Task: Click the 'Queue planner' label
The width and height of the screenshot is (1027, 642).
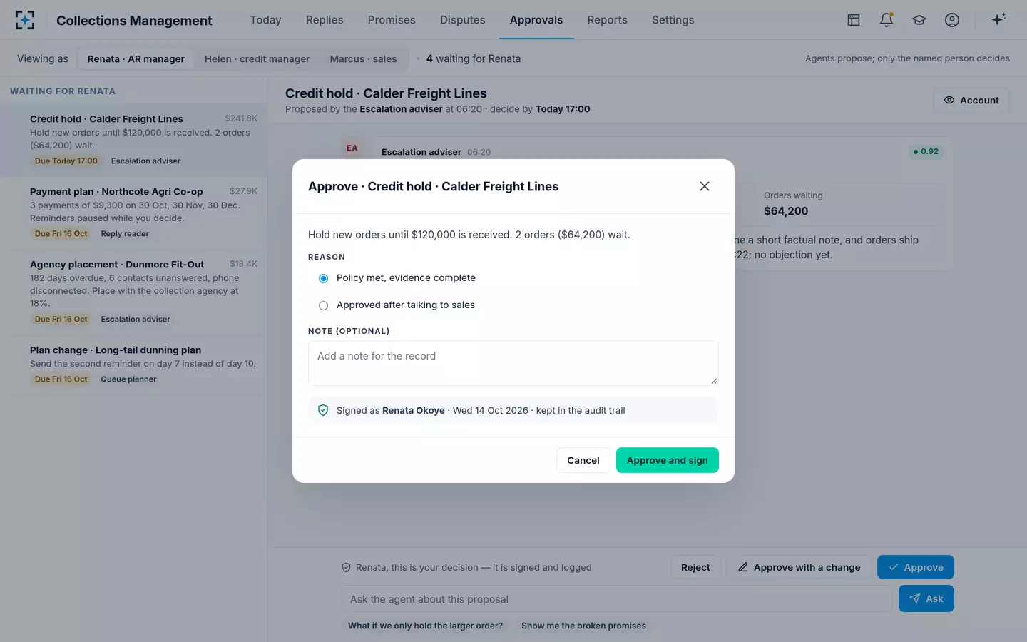Action: pos(128,379)
